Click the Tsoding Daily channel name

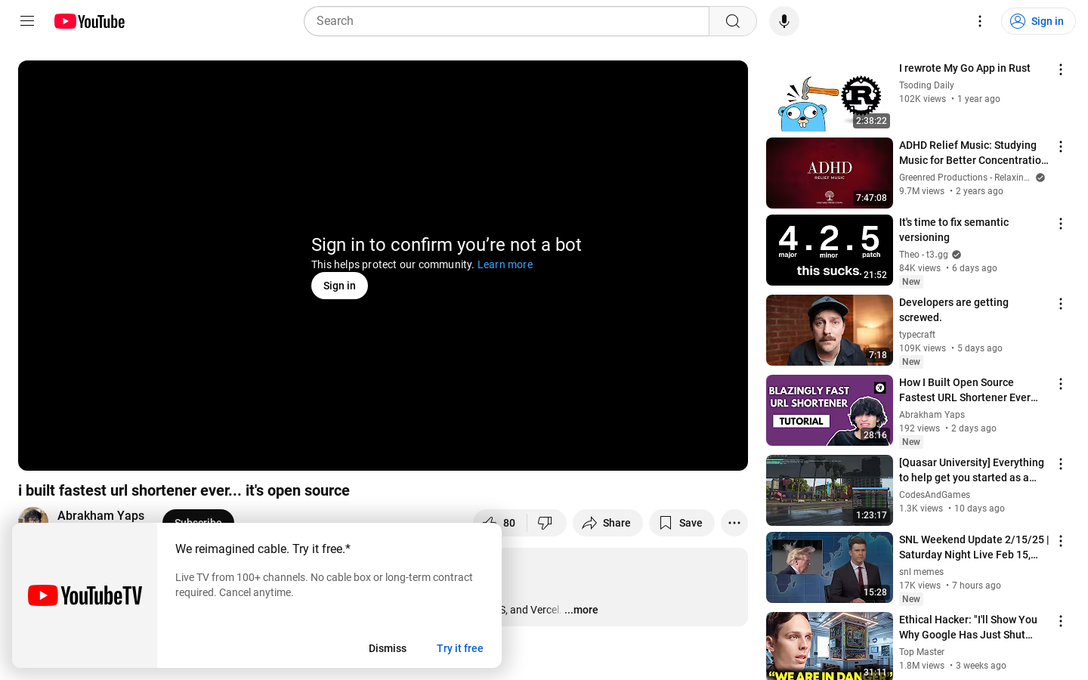click(926, 85)
